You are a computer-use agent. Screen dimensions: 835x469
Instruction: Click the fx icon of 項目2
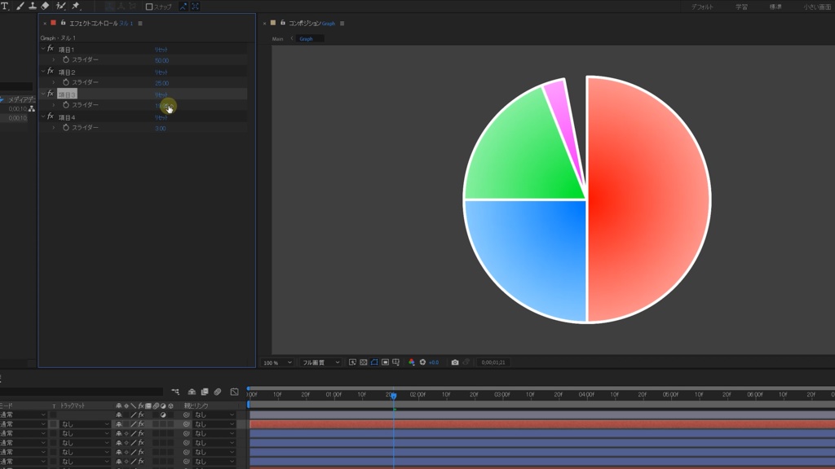tap(51, 72)
